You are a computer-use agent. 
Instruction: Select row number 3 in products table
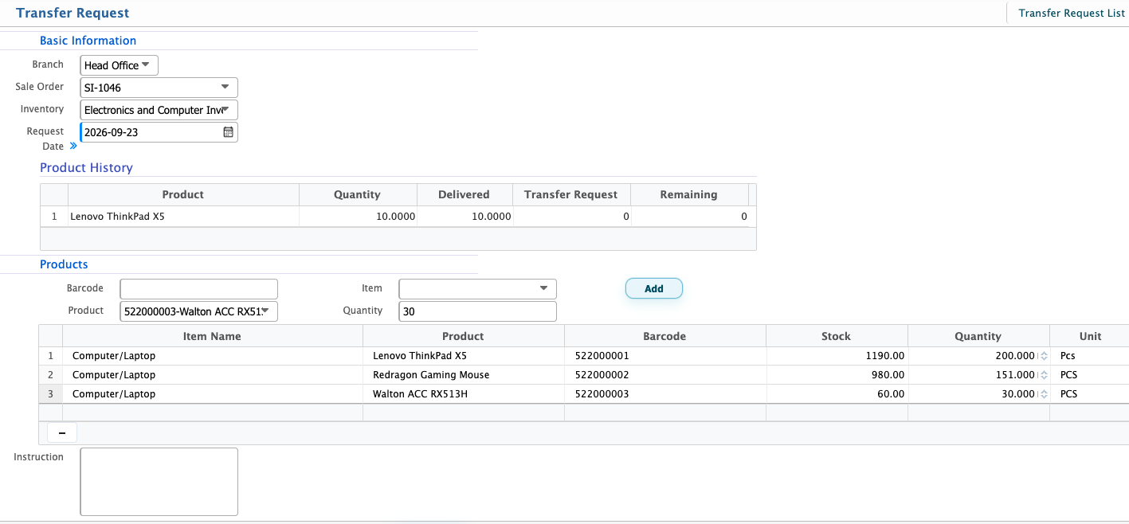(51, 394)
